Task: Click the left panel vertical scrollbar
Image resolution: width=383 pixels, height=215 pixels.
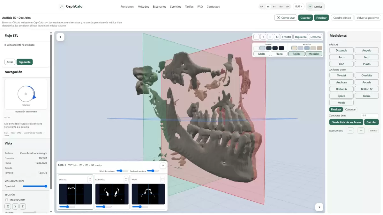Action: point(51,111)
